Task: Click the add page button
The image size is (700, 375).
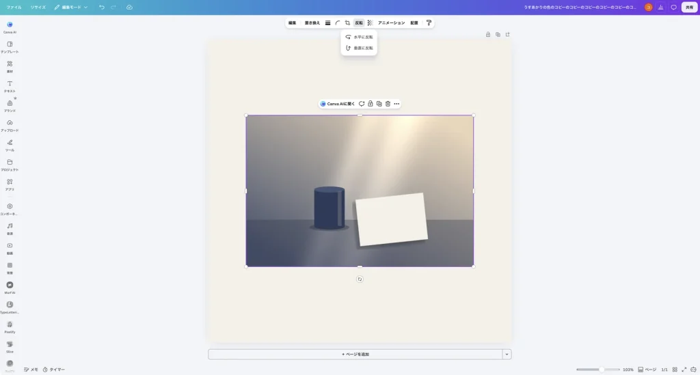Action: click(355, 354)
